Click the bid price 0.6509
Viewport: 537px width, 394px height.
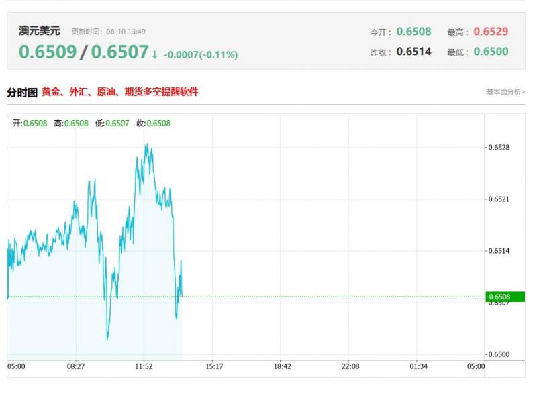(x=48, y=52)
